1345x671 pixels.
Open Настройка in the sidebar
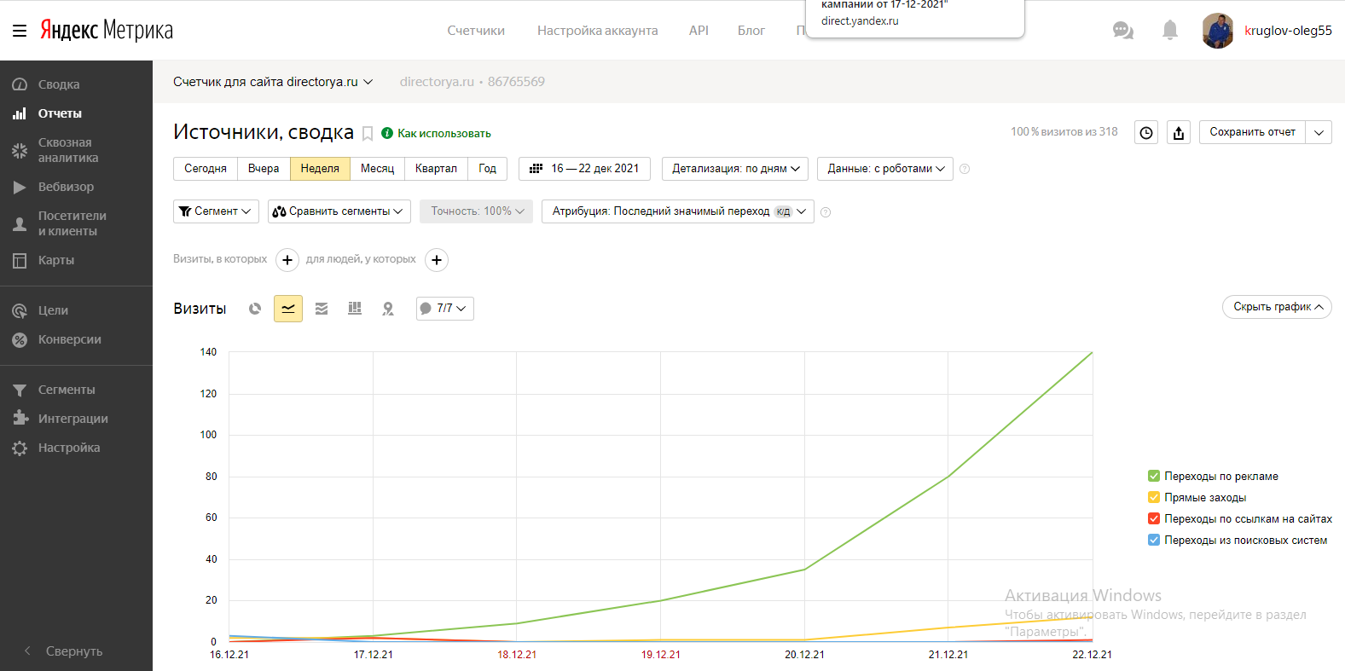[x=69, y=448]
